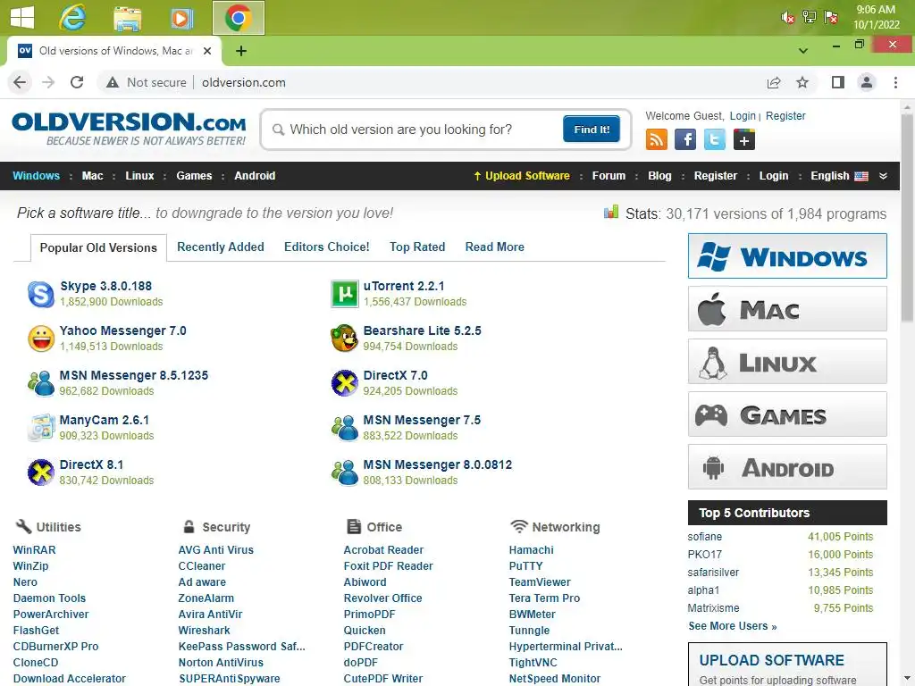Click the uTorrent green icon

pyautogui.click(x=344, y=294)
